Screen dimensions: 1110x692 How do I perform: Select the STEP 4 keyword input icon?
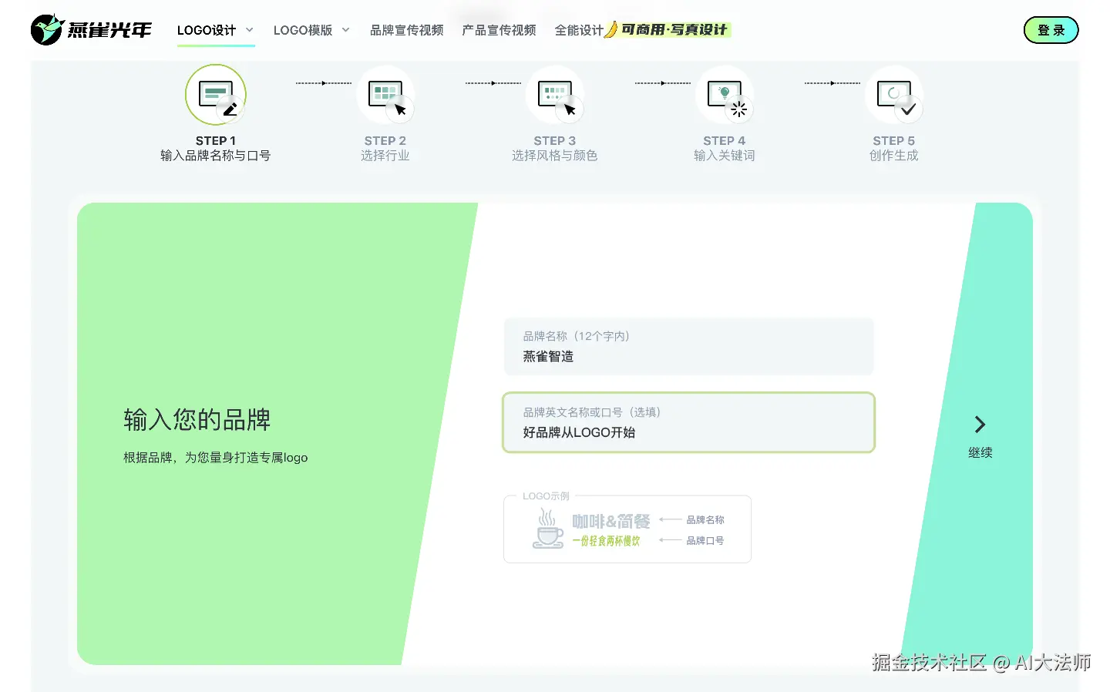click(x=725, y=95)
